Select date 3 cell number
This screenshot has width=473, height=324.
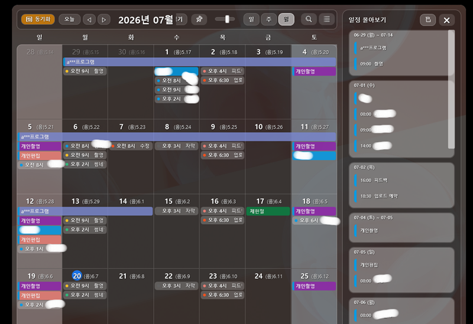pos(258,52)
